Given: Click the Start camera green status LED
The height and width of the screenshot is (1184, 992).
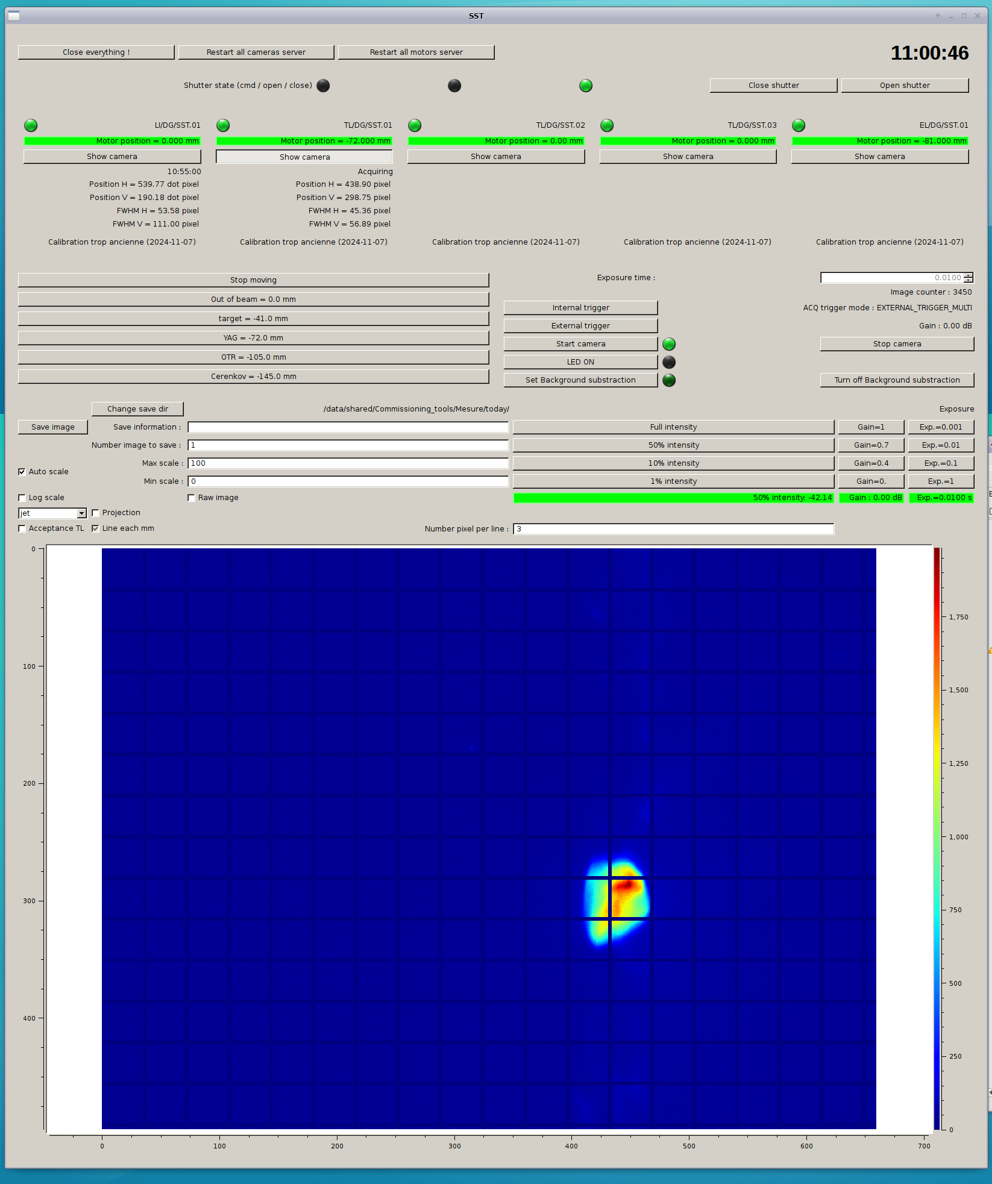Looking at the screenshot, I should pos(669,344).
